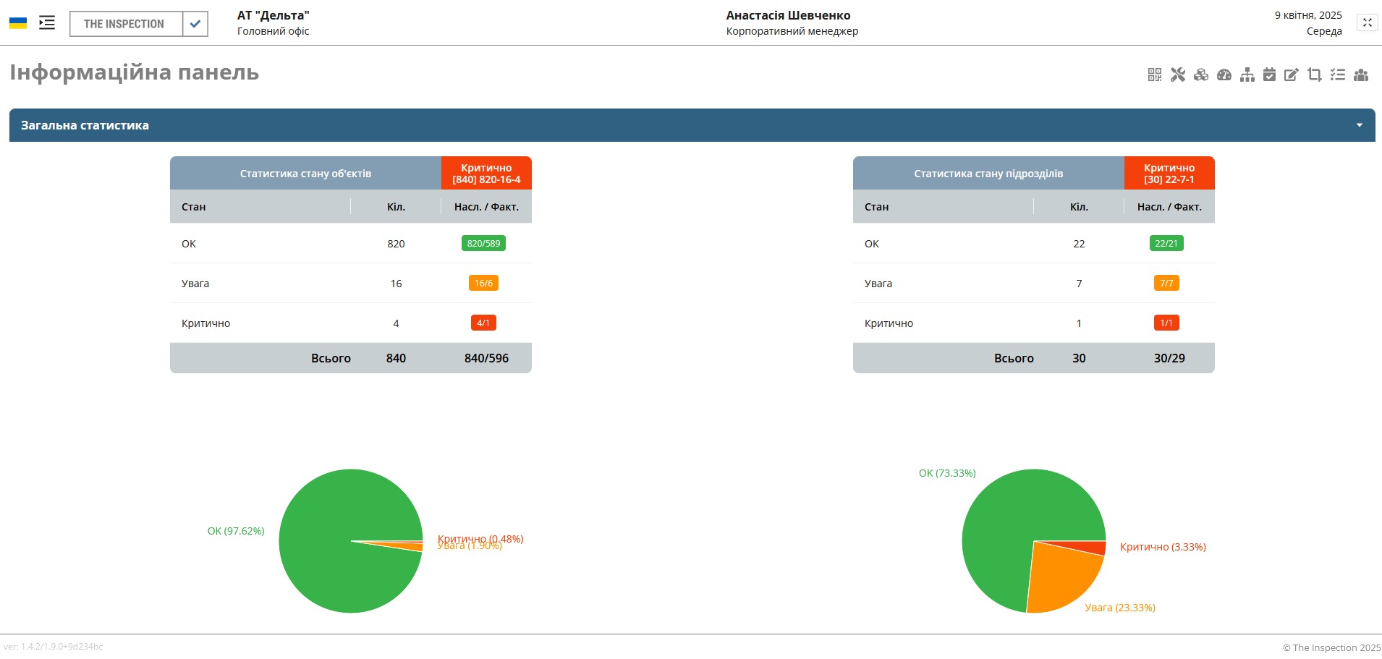Click THE INSPECTION logo button
This screenshot has width=1382, height=659.
pyautogui.click(x=124, y=24)
